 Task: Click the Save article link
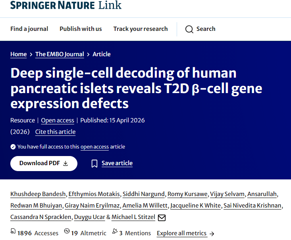click(117, 163)
